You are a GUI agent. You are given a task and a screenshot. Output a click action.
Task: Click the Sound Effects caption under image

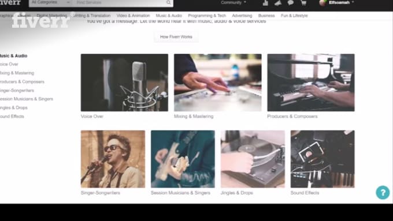tap(305, 193)
